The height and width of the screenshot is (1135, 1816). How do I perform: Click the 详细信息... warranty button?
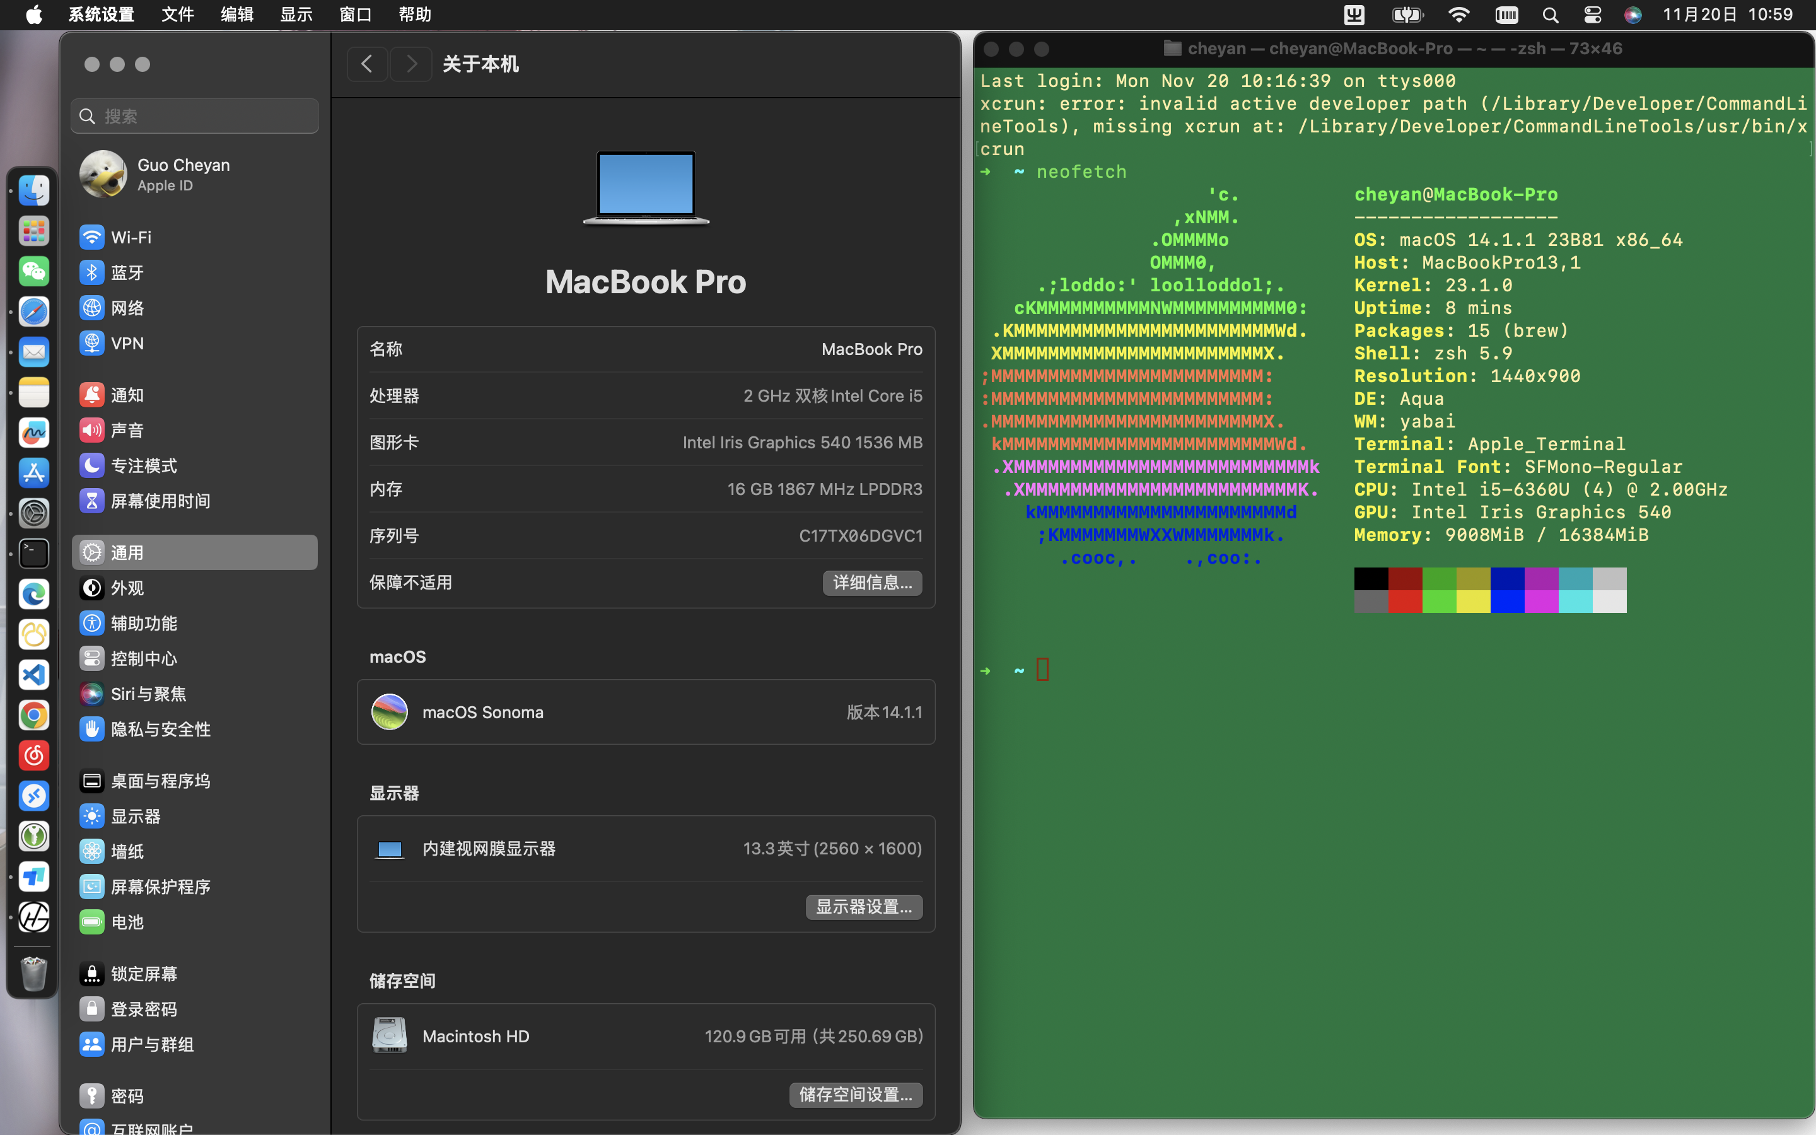872,583
